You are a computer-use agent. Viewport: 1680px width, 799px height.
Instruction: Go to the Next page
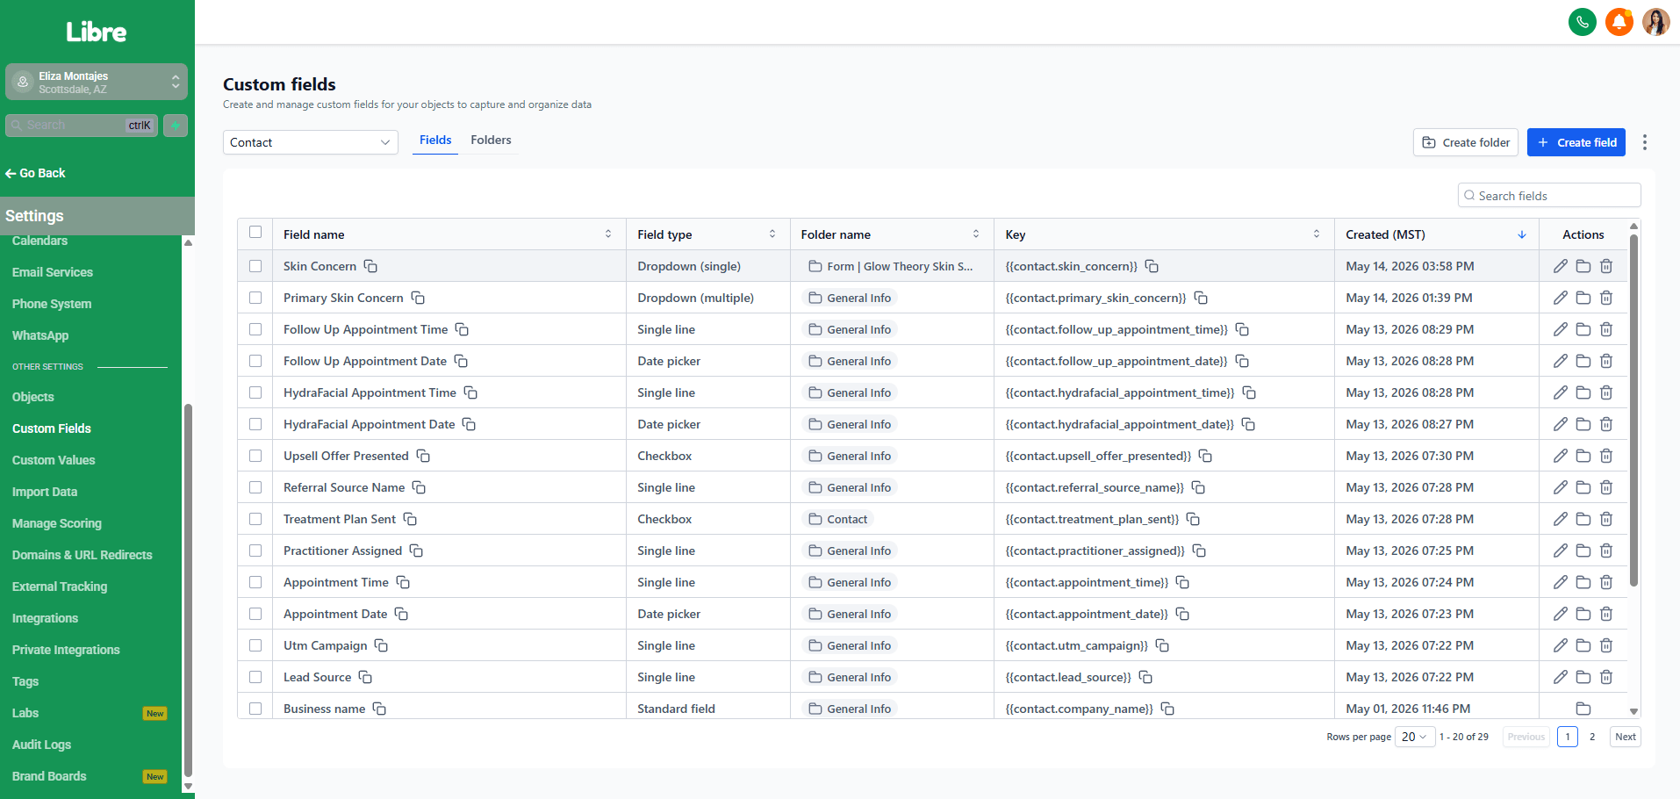[1625, 737]
